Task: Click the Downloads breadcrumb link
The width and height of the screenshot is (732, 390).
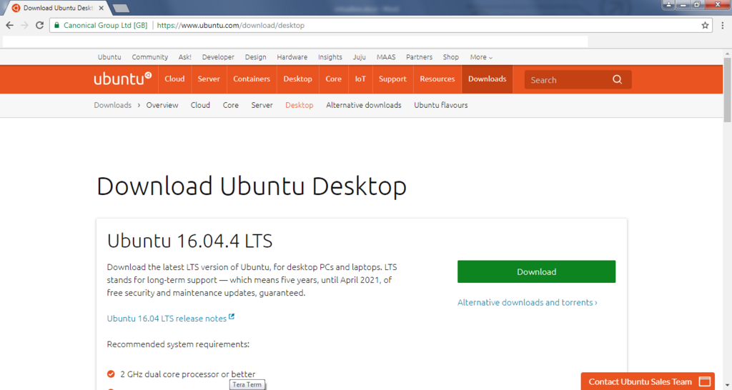Action: pos(112,105)
